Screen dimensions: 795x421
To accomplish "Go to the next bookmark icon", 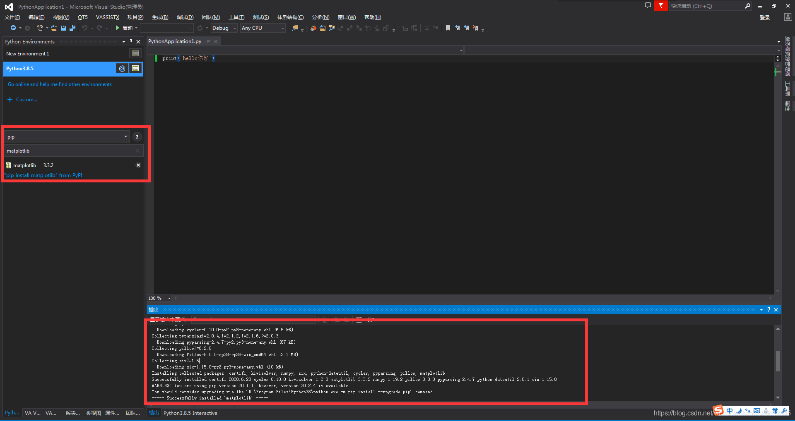I will tap(466, 28).
